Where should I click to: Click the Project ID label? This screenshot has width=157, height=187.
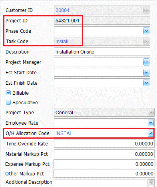16,21
